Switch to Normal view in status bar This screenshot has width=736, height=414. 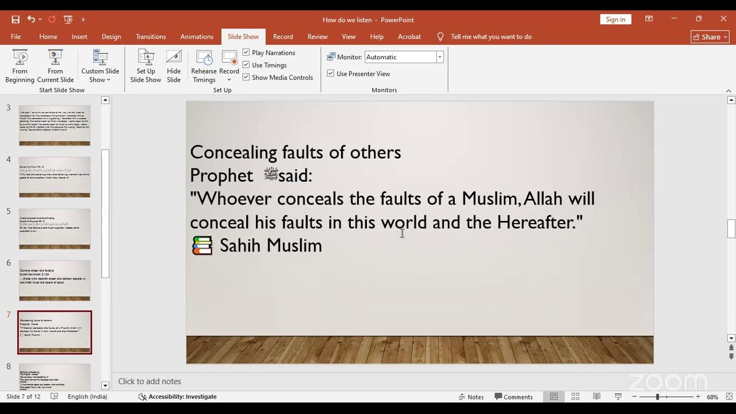[554, 397]
